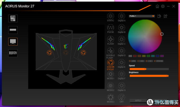Go to the home screen

pos(157,6)
